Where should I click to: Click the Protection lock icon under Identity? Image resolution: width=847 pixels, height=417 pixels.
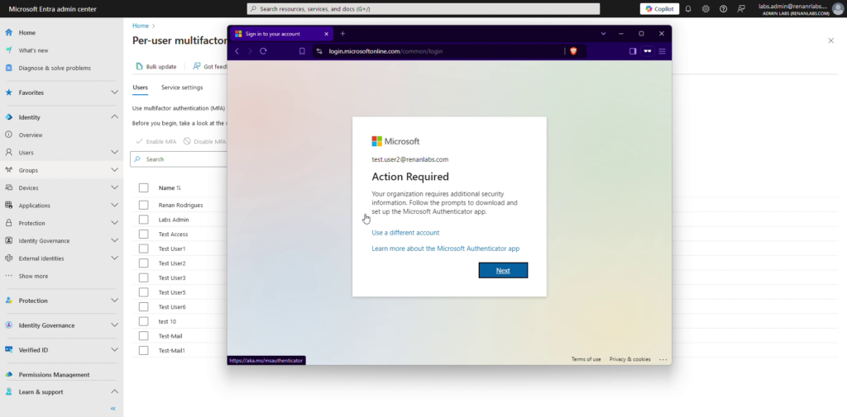pyautogui.click(x=8, y=223)
